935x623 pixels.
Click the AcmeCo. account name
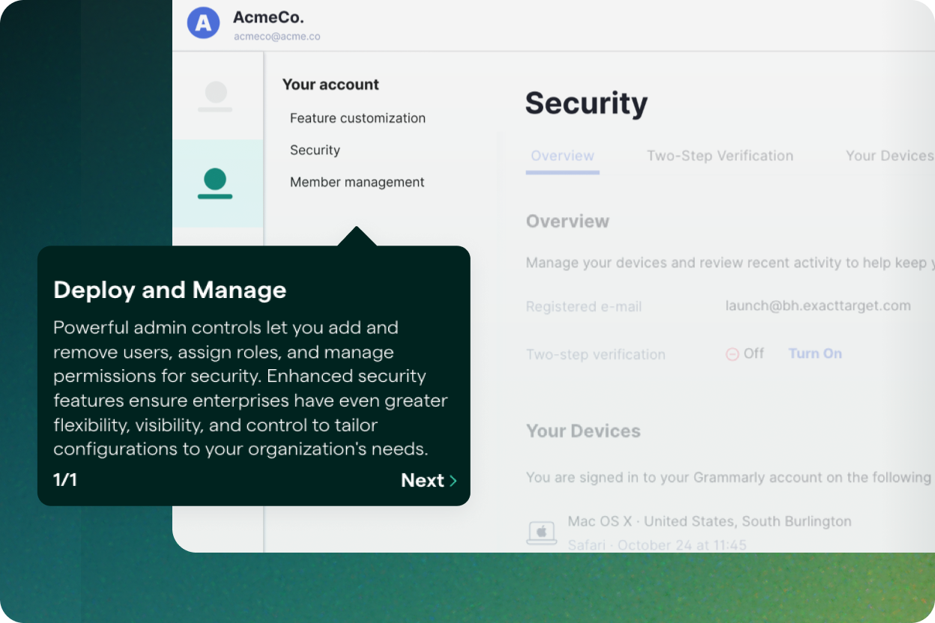pyautogui.click(x=268, y=17)
